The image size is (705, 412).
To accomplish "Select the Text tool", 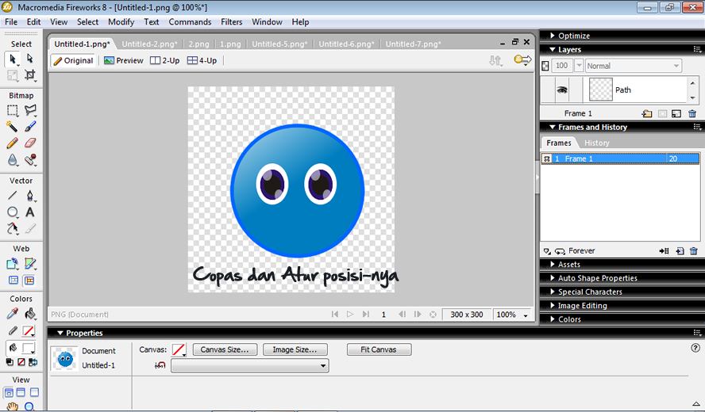I will click(29, 212).
